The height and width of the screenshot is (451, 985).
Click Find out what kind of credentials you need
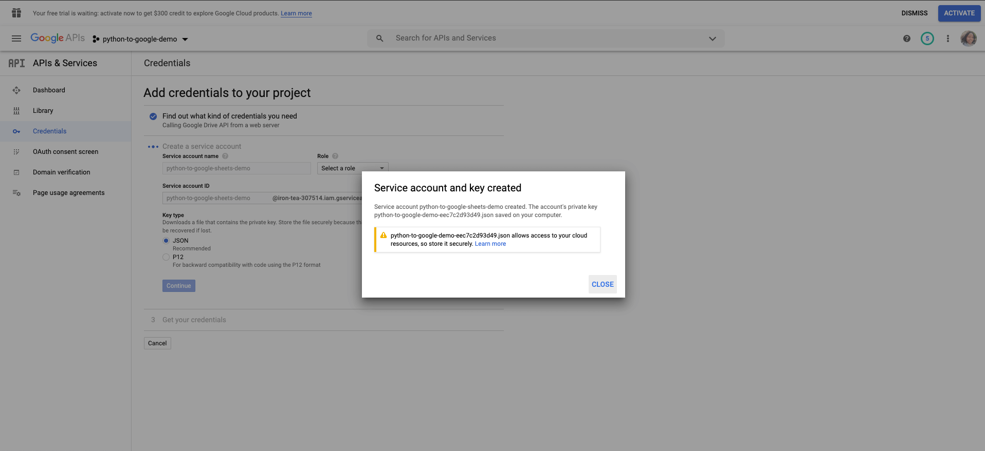(230, 116)
